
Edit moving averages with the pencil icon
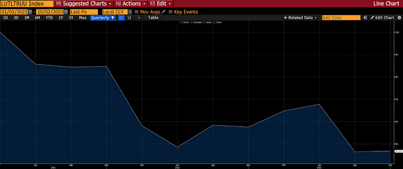click(163, 12)
